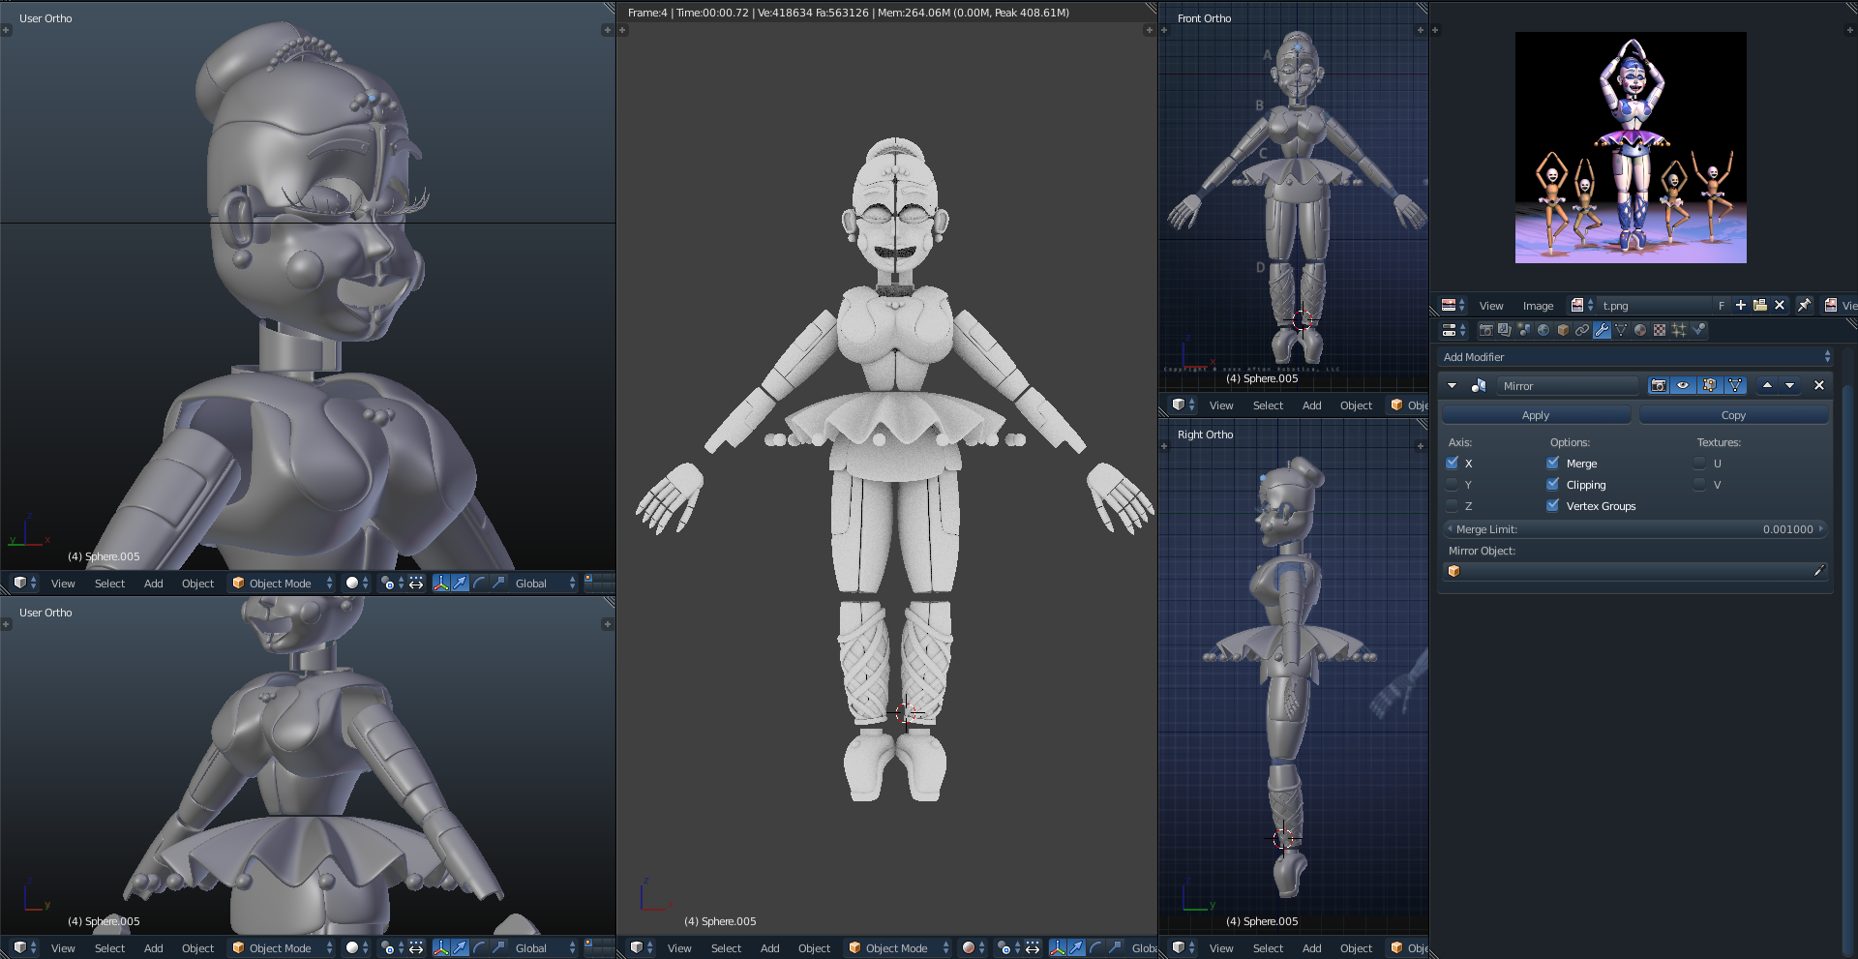Image resolution: width=1858 pixels, height=959 pixels.
Task: Toggle the 3D manipulator in center render viewport
Action: (x=1058, y=947)
